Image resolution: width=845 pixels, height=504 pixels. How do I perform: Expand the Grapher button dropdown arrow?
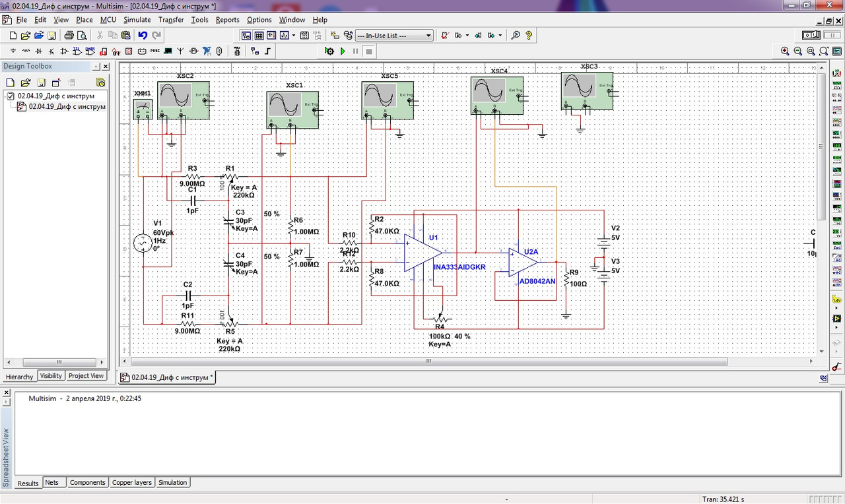(294, 36)
